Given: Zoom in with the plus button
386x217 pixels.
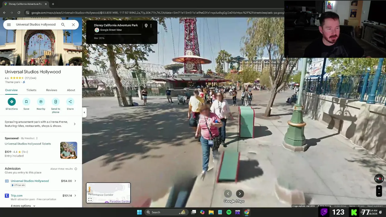Looking at the screenshot, I should (x=379, y=188).
